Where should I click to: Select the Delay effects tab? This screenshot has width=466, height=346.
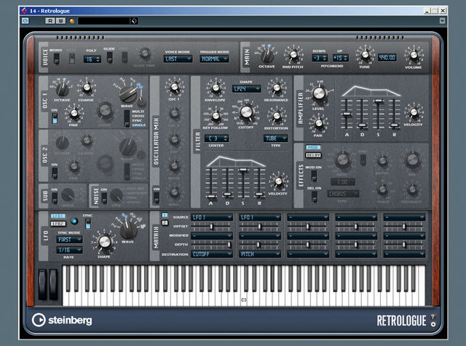(313, 155)
